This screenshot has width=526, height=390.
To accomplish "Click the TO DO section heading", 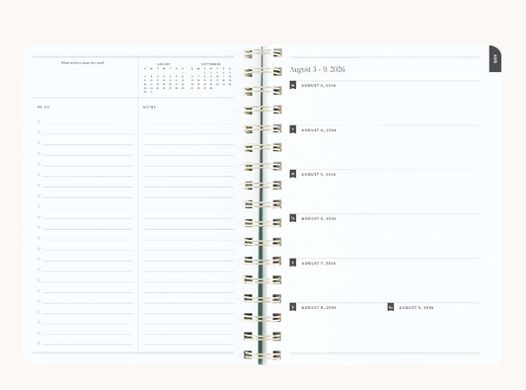I will click(43, 107).
